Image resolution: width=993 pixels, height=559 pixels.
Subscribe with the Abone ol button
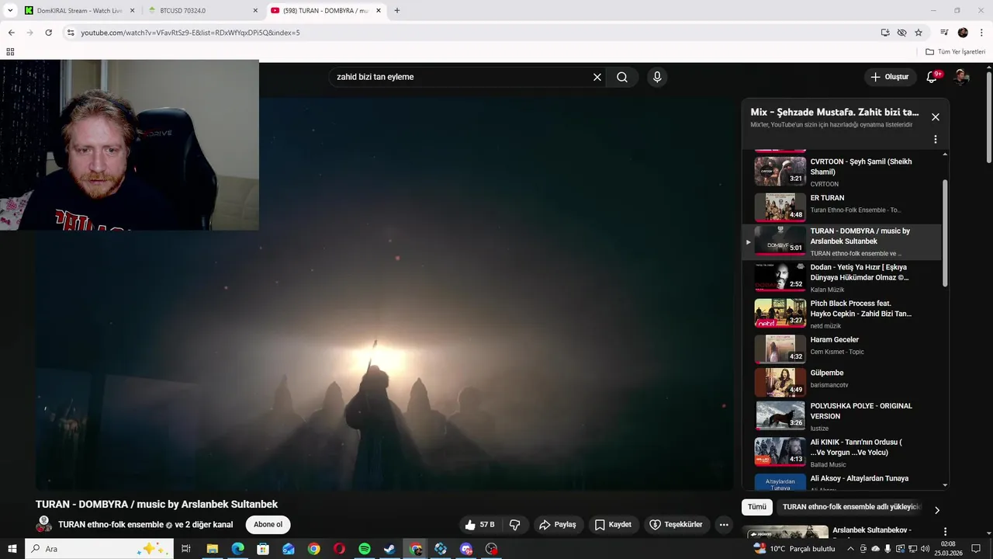pos(268,525)
